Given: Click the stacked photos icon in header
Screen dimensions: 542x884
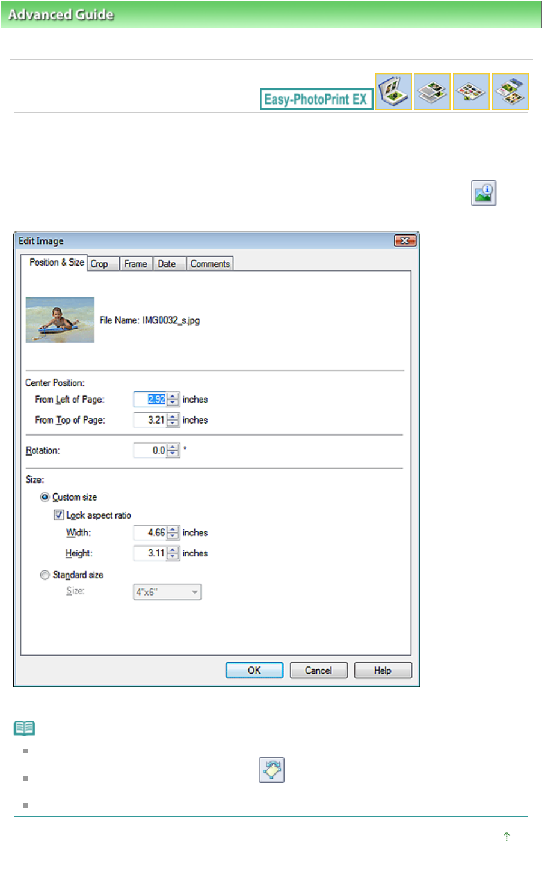Looking at the screenshot, I should coord(432,91).
